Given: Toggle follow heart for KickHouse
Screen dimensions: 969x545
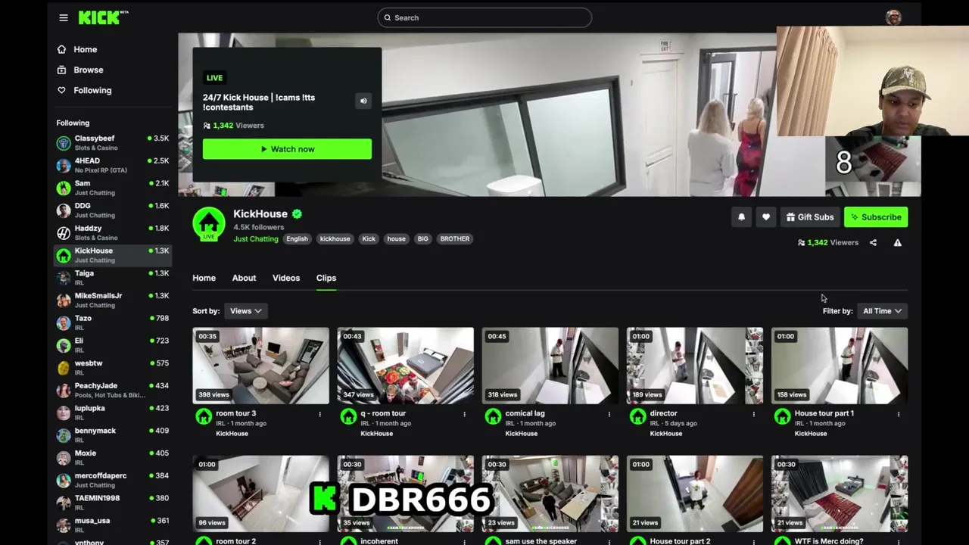Looking at the screenshot, I should coord(766,217).
